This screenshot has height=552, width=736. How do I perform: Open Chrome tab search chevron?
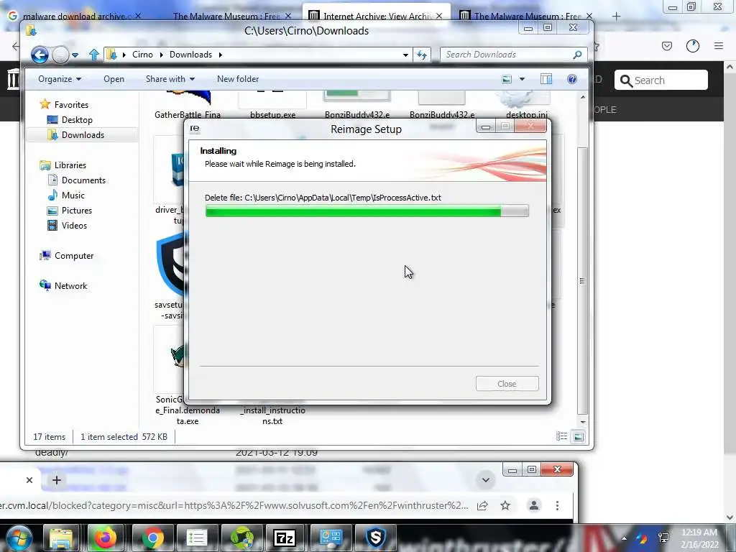point(486,479)
